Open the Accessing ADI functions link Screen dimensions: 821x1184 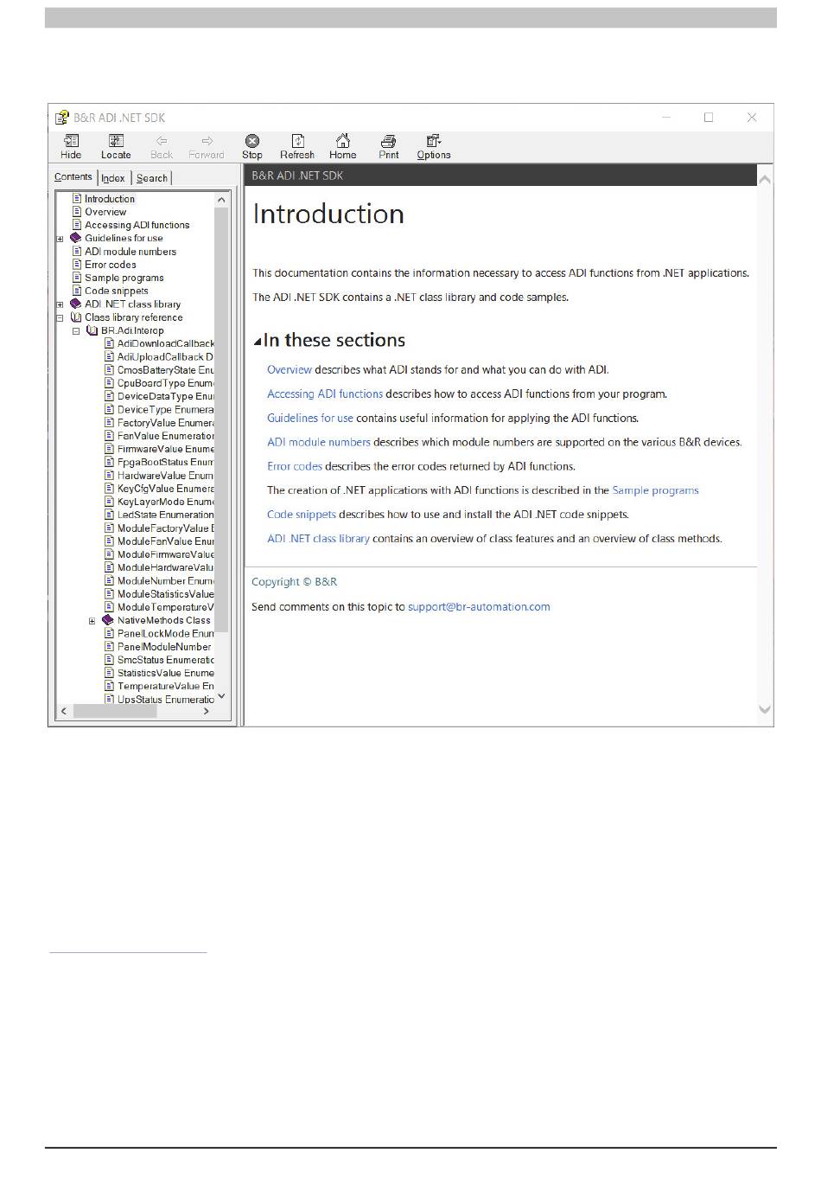[x=325, y=394]
